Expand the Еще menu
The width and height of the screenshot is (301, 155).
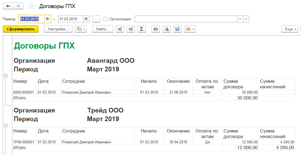(290, 29)
